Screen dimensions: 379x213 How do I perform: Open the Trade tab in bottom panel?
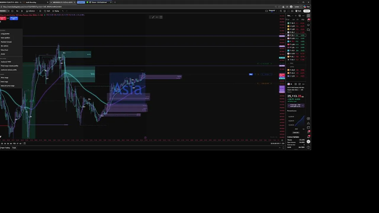(x=14, y=148)
